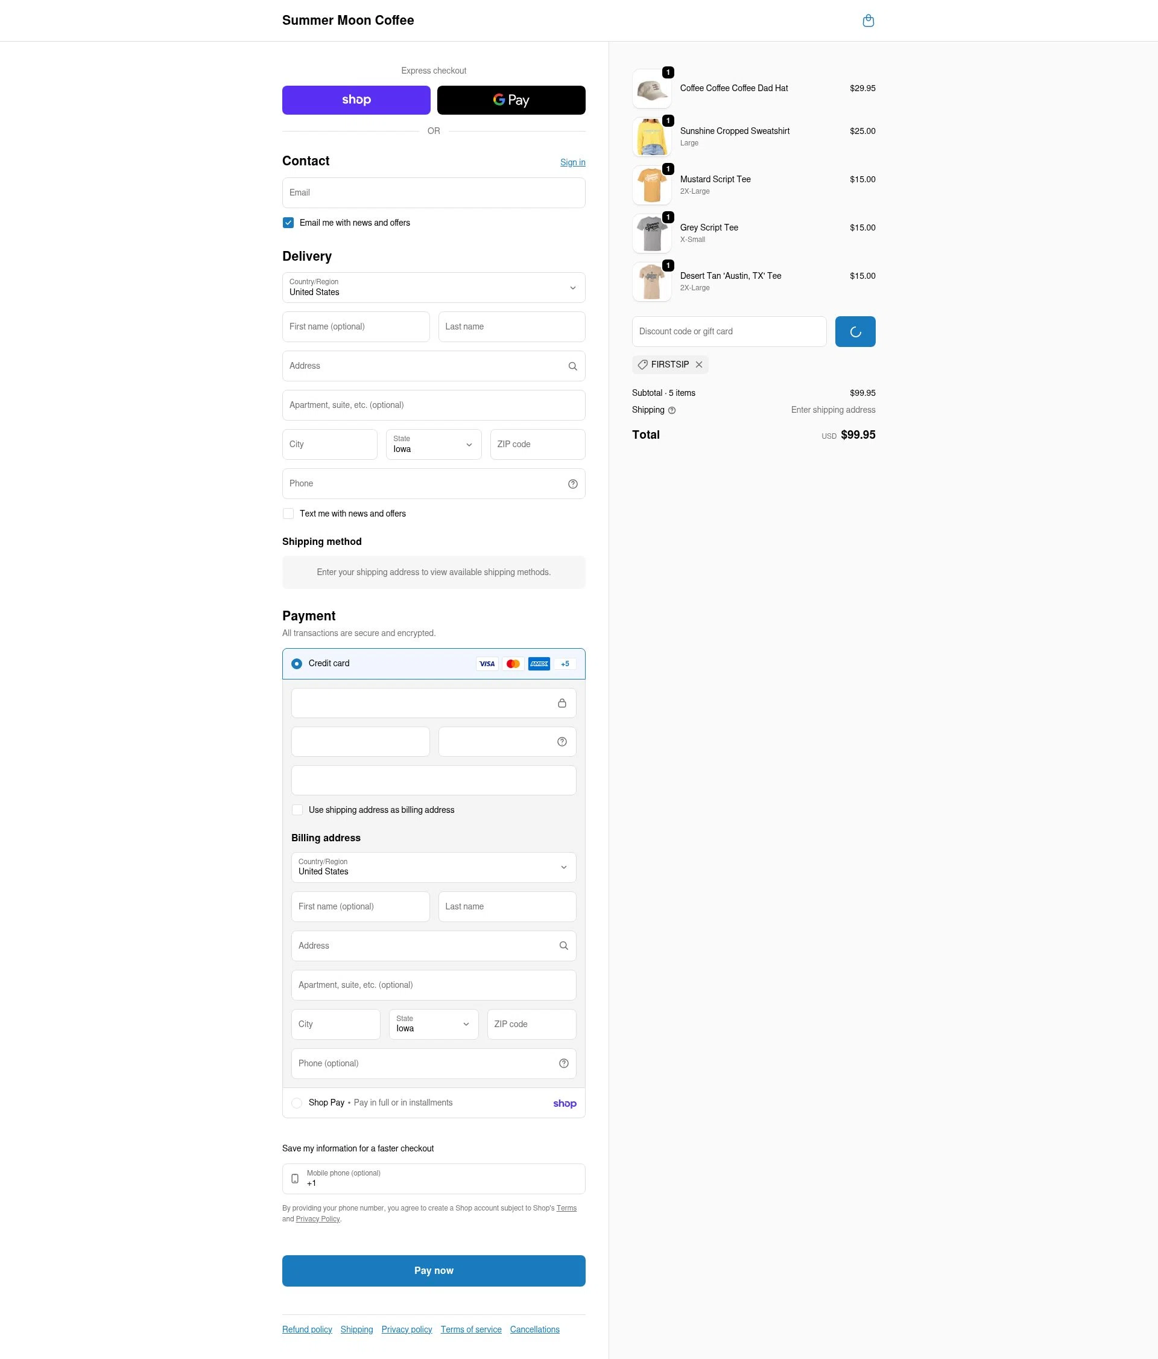The height and width of the screenshot is (1359, 1158).
Task: Select Shop Pay installments payment option
Action: pyautogui.click(x=297, y=1103)
